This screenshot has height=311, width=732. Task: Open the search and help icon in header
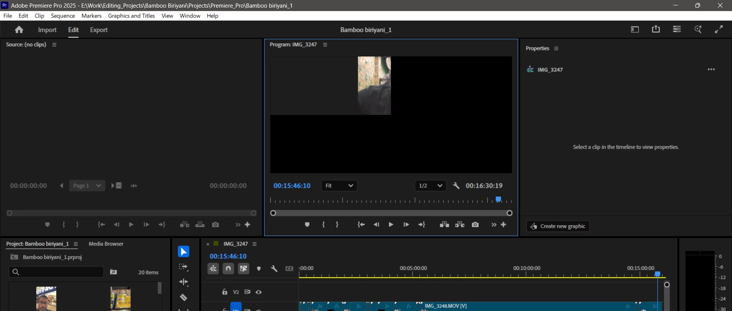coord(698,29)
